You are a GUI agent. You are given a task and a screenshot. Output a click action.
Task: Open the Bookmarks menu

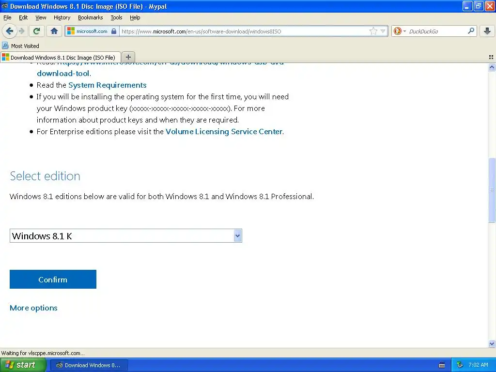(90, 17)
